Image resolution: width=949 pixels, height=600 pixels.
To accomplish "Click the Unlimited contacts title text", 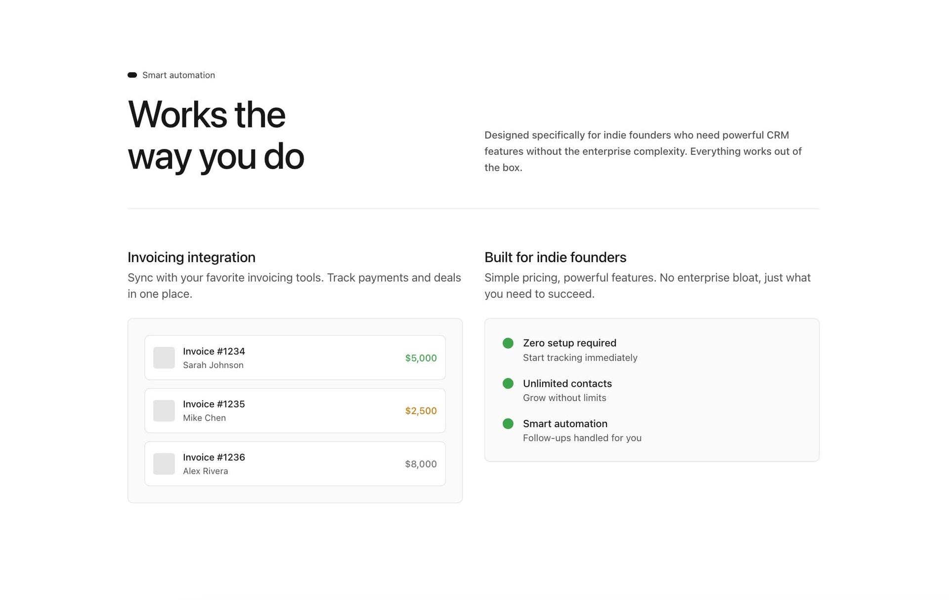I will [x=567, y=383].
